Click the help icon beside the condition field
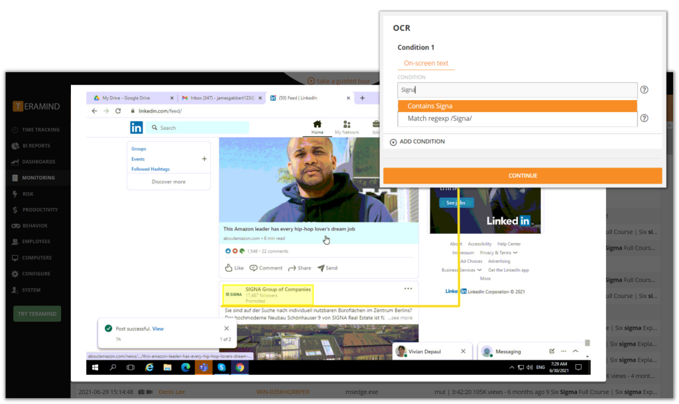 pyautogui.click(x=644, y=90)
